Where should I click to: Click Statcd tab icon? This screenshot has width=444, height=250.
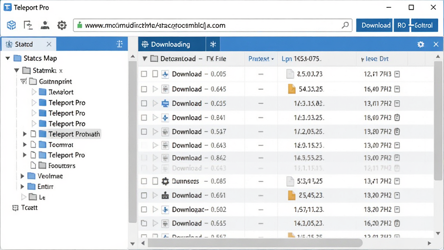9,44
